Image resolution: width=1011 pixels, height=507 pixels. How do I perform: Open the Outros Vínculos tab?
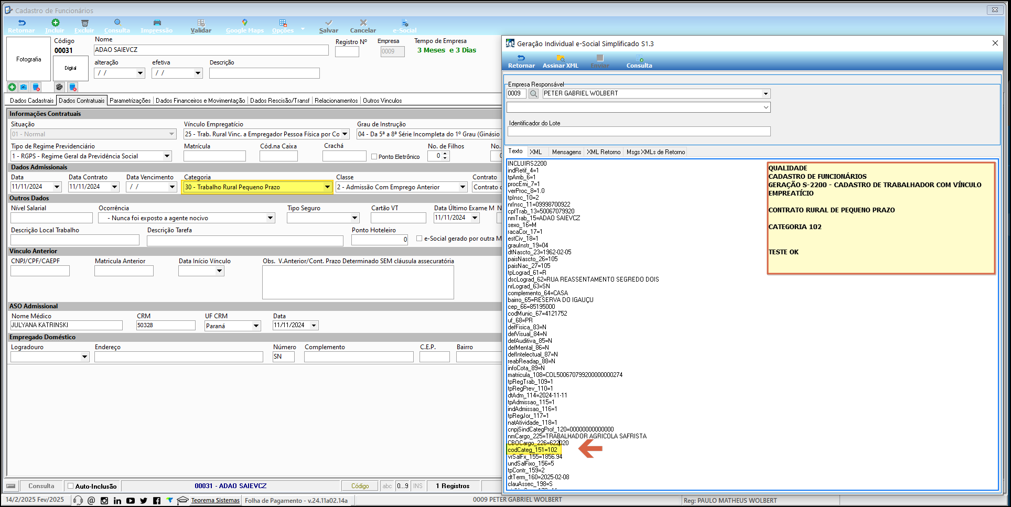(382, 100)
